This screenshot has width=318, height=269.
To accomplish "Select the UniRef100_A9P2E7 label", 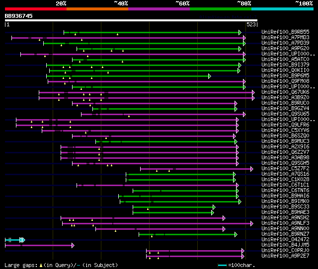I will coord(285,256).
